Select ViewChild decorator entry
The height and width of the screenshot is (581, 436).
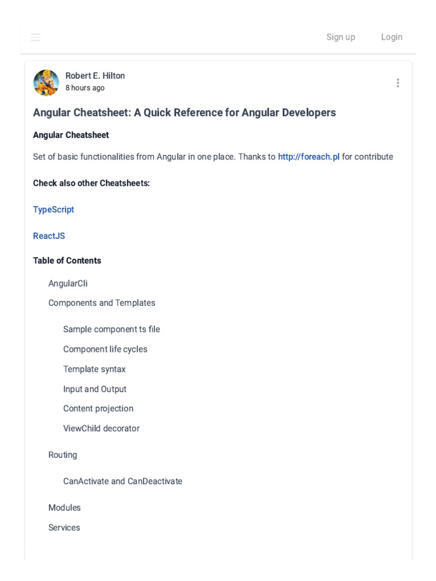(101, 428)
